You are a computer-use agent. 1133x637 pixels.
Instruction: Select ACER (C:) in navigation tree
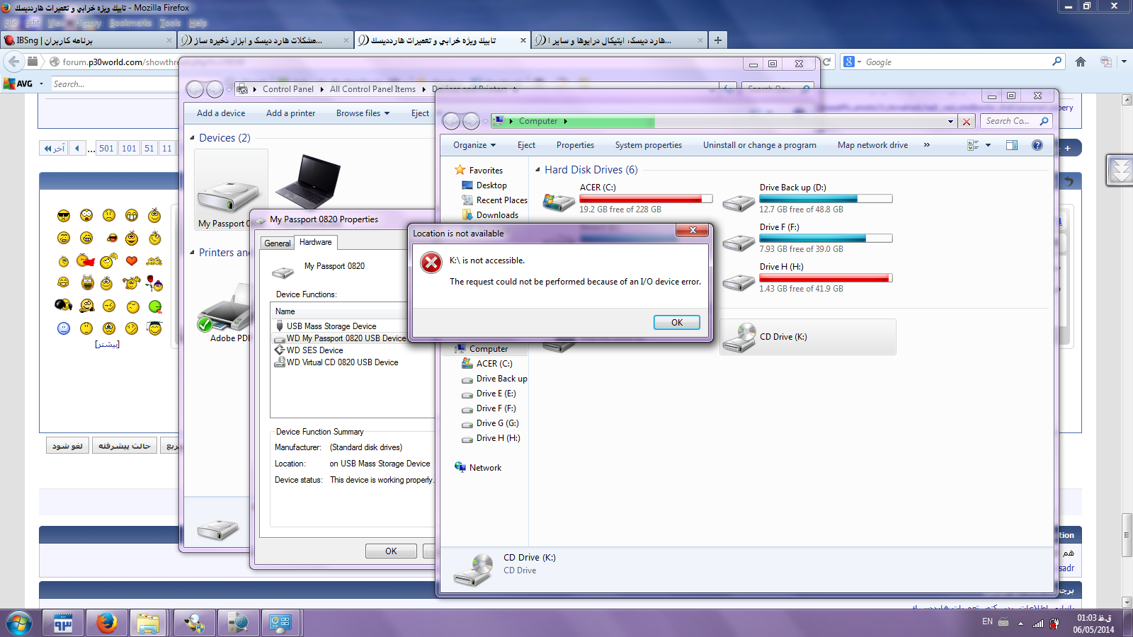click(494, 364)
